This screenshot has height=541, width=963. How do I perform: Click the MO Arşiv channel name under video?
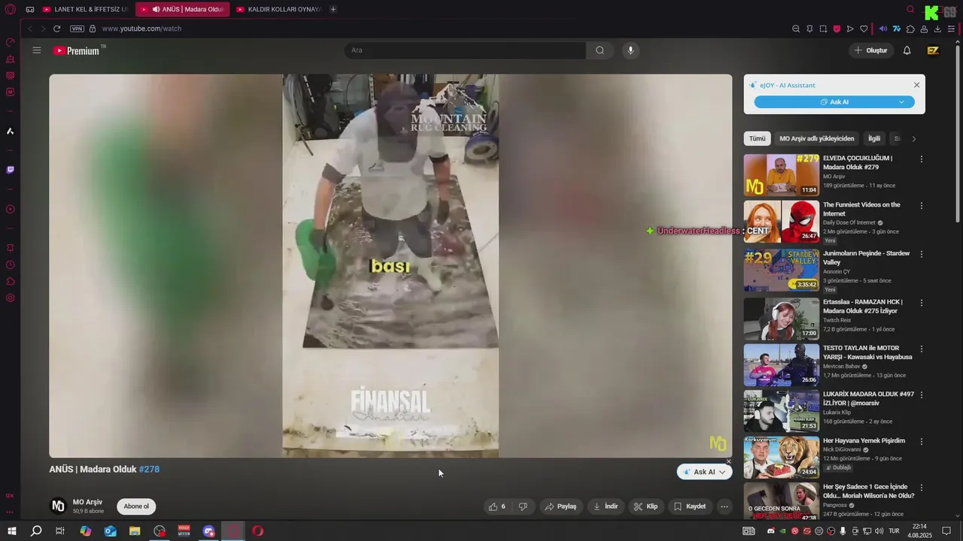point(87,502)
